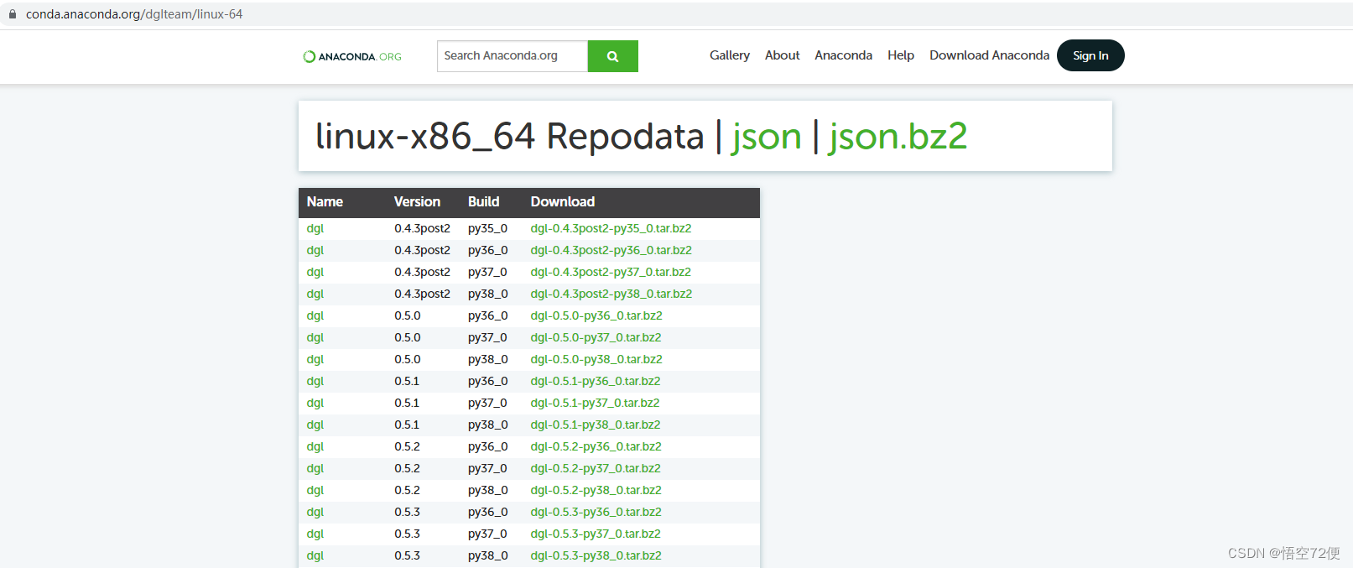This screenshot has width=1353, height=568.
Task: Download dgl-0.5.0-py37_0.tar.bz2
Action: click(x=596, y=337)
